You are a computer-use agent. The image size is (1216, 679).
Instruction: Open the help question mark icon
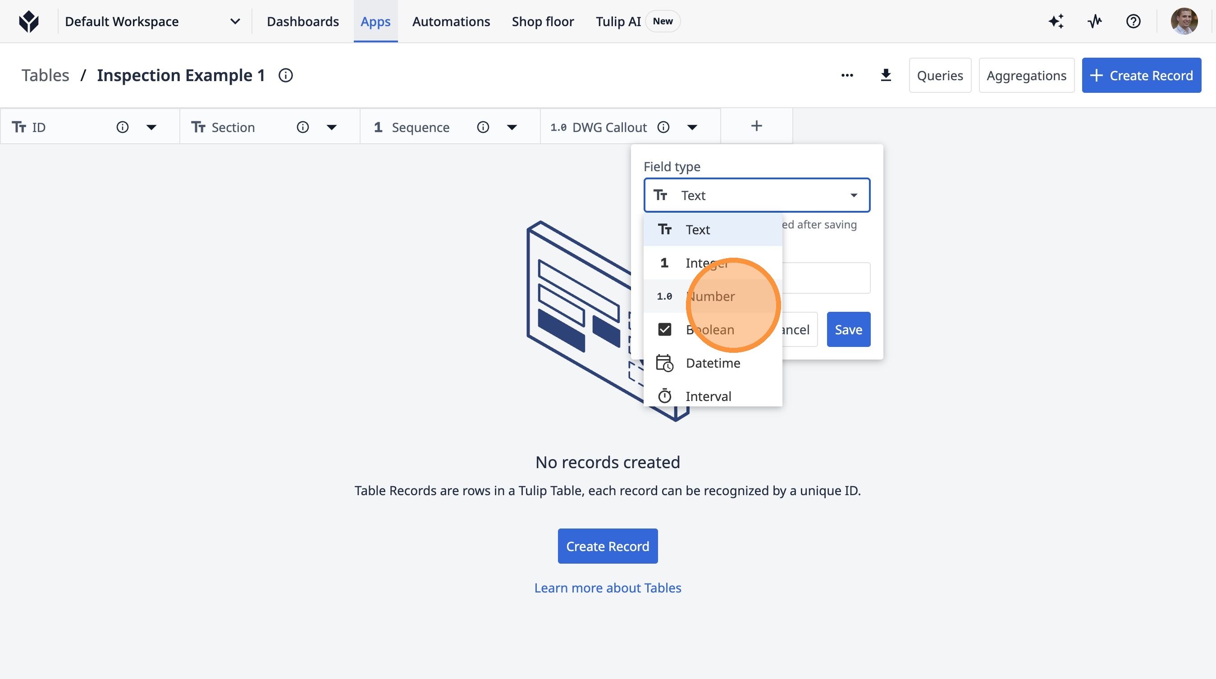tap(1133, 21)
